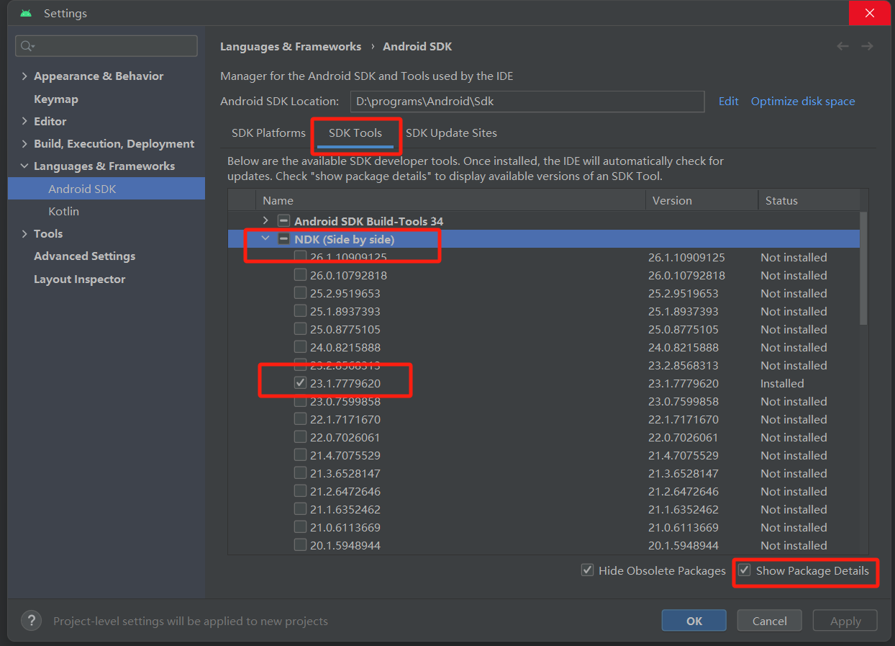Switch to the SDK Platforms tab
This screenshot has width=895, height=646.
tap(268, 133)
